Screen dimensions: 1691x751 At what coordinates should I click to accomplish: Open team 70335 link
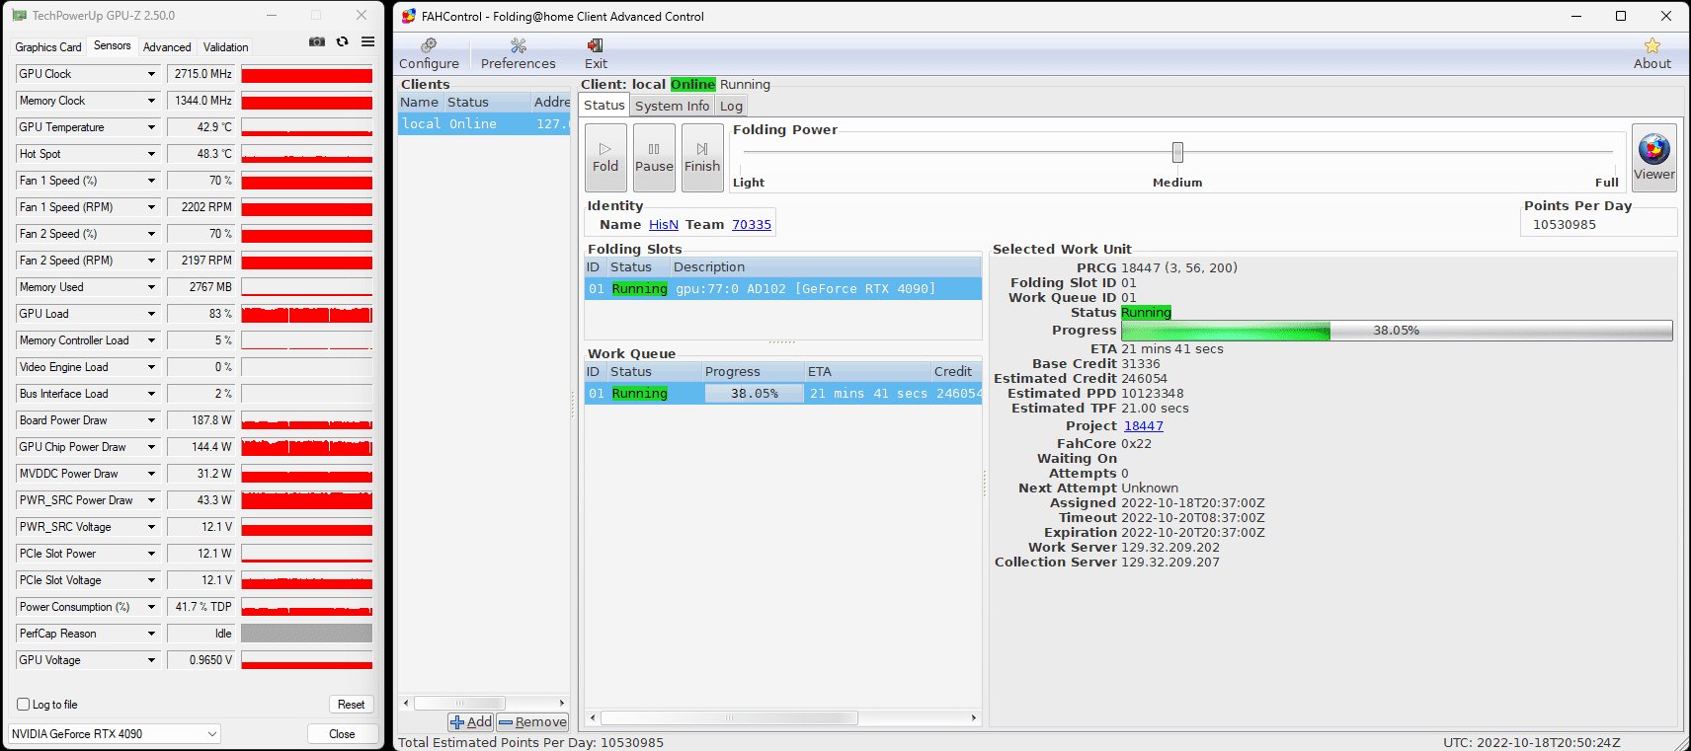pos(752,225)
